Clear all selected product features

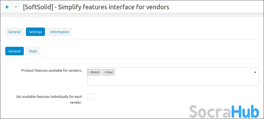click(255, 72)
